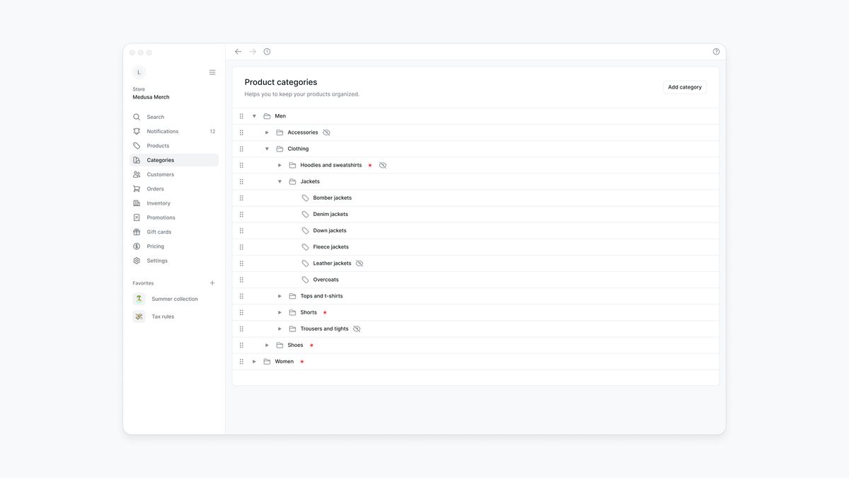Expand Trousers and tights category
The width and height of the screenshot is (849, 478).
click(279, 329)
